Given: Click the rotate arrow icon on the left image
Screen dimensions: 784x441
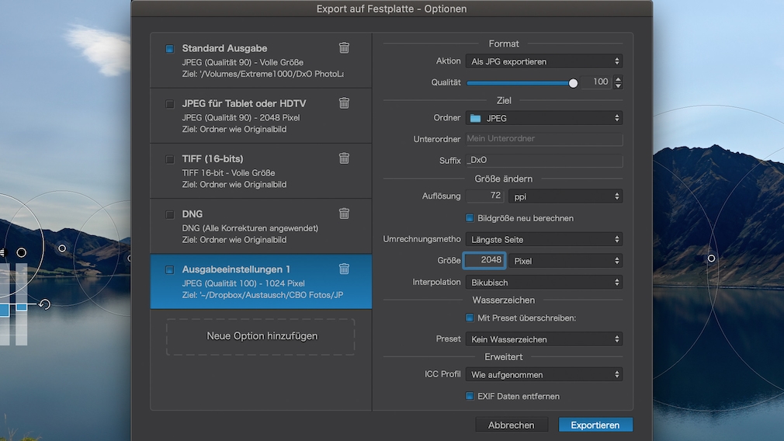Looking at the screenshot, I should tap(44, 304).
